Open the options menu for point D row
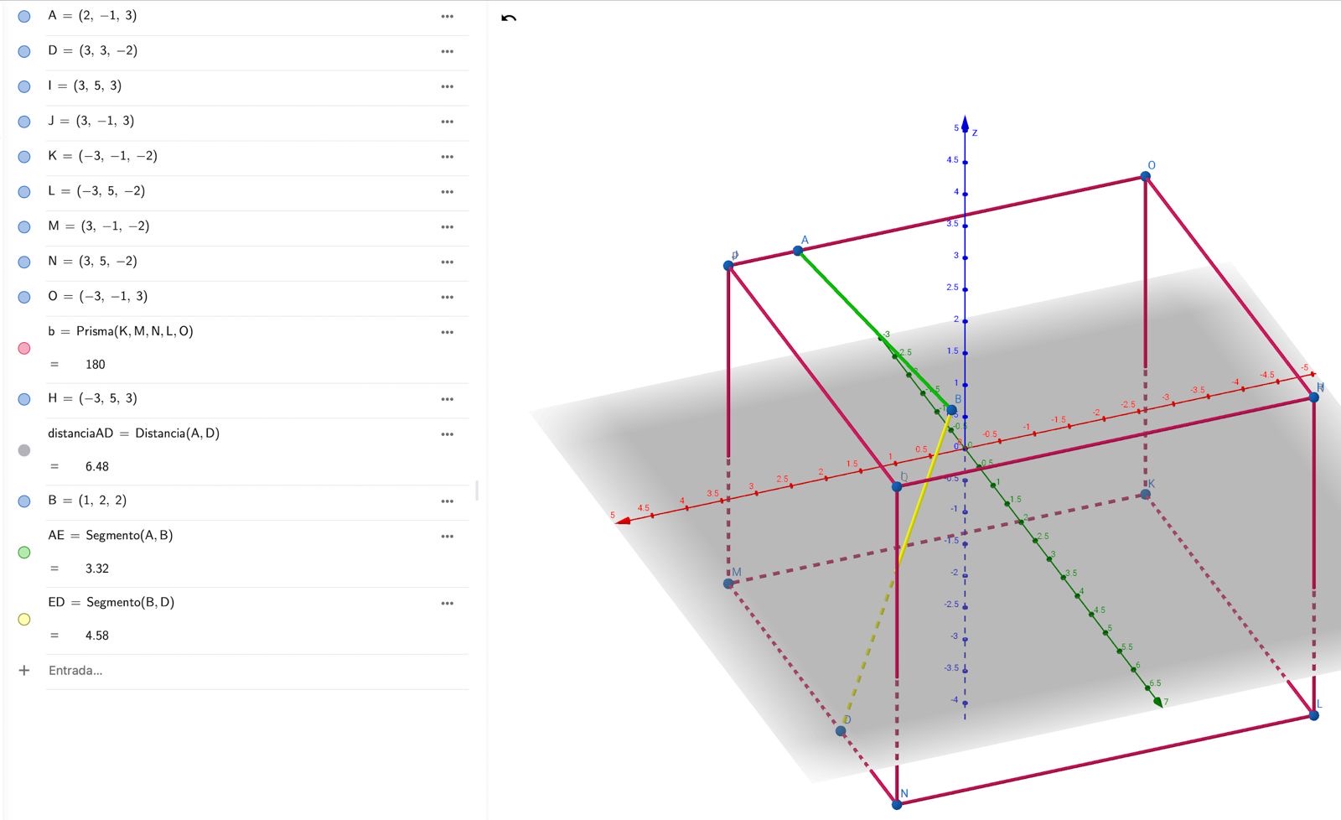 448,52
